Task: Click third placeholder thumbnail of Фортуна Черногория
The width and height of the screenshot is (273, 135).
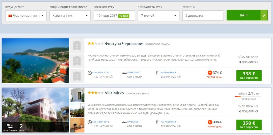Action: coord(77,76)
